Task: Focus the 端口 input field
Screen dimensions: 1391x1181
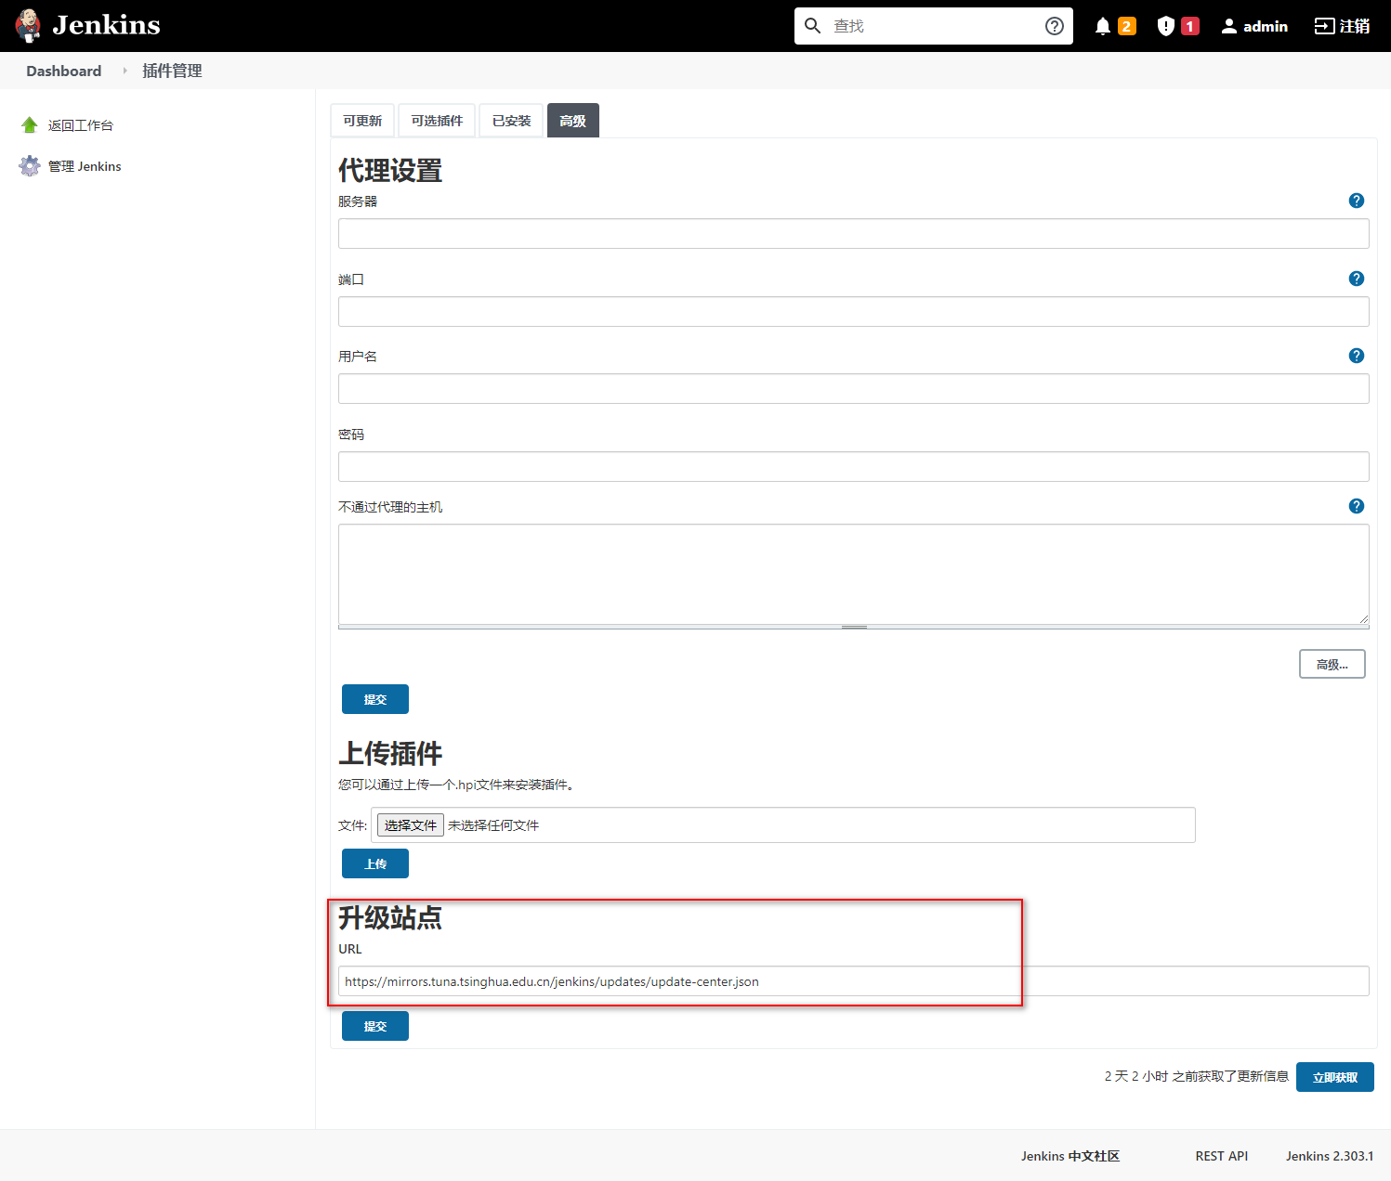Action: [x=854, y=312]
